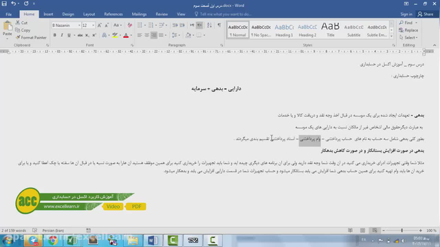Open Excel from the taskbar
440x247 pixels.
click(x=72, y=240)
